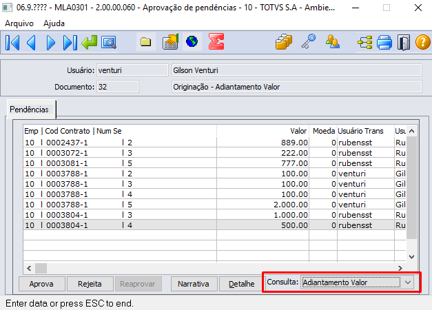Open the Arquivo menu

click(19, 23)
